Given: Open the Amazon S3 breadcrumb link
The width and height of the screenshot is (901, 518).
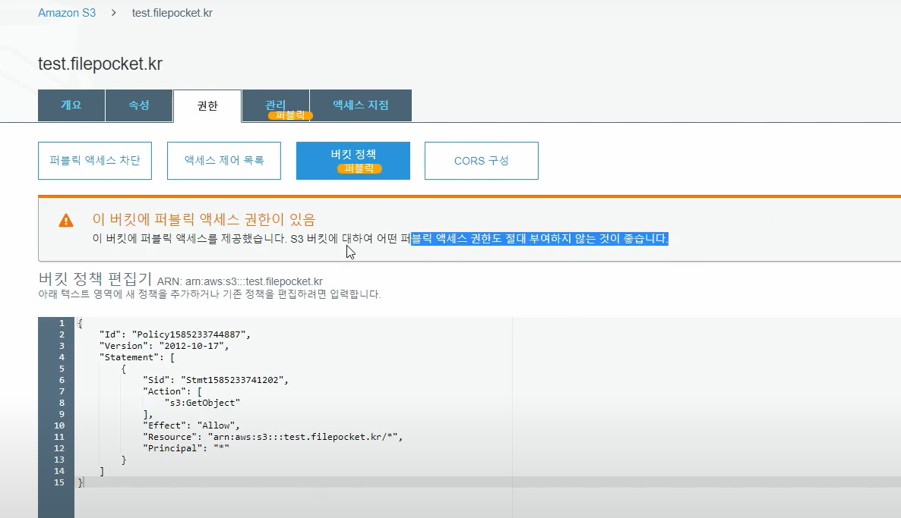Looking at the screenshot, I should pos(67,13).
